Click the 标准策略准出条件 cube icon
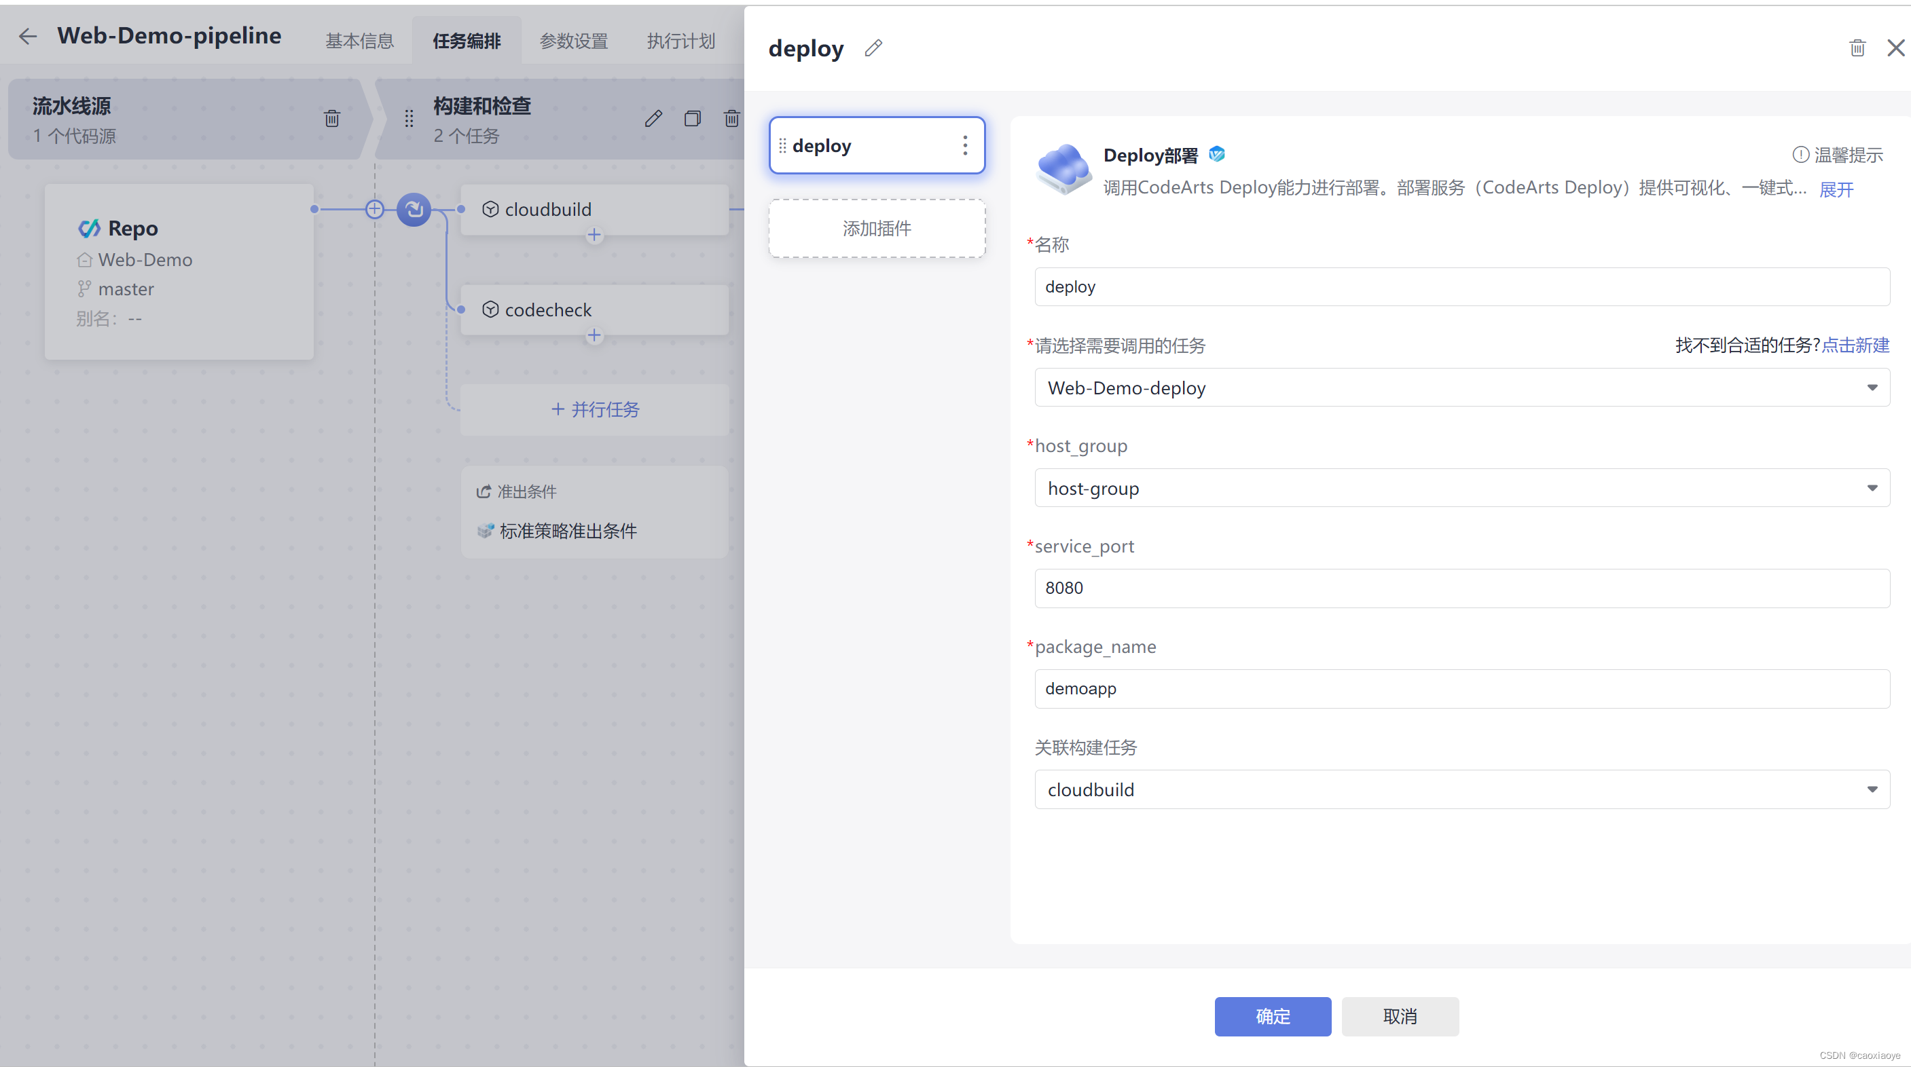 click(x=485, y=531)
